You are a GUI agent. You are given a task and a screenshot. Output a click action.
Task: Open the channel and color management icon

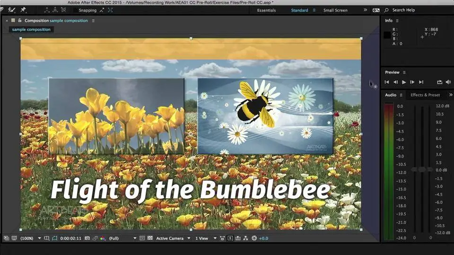103,238
